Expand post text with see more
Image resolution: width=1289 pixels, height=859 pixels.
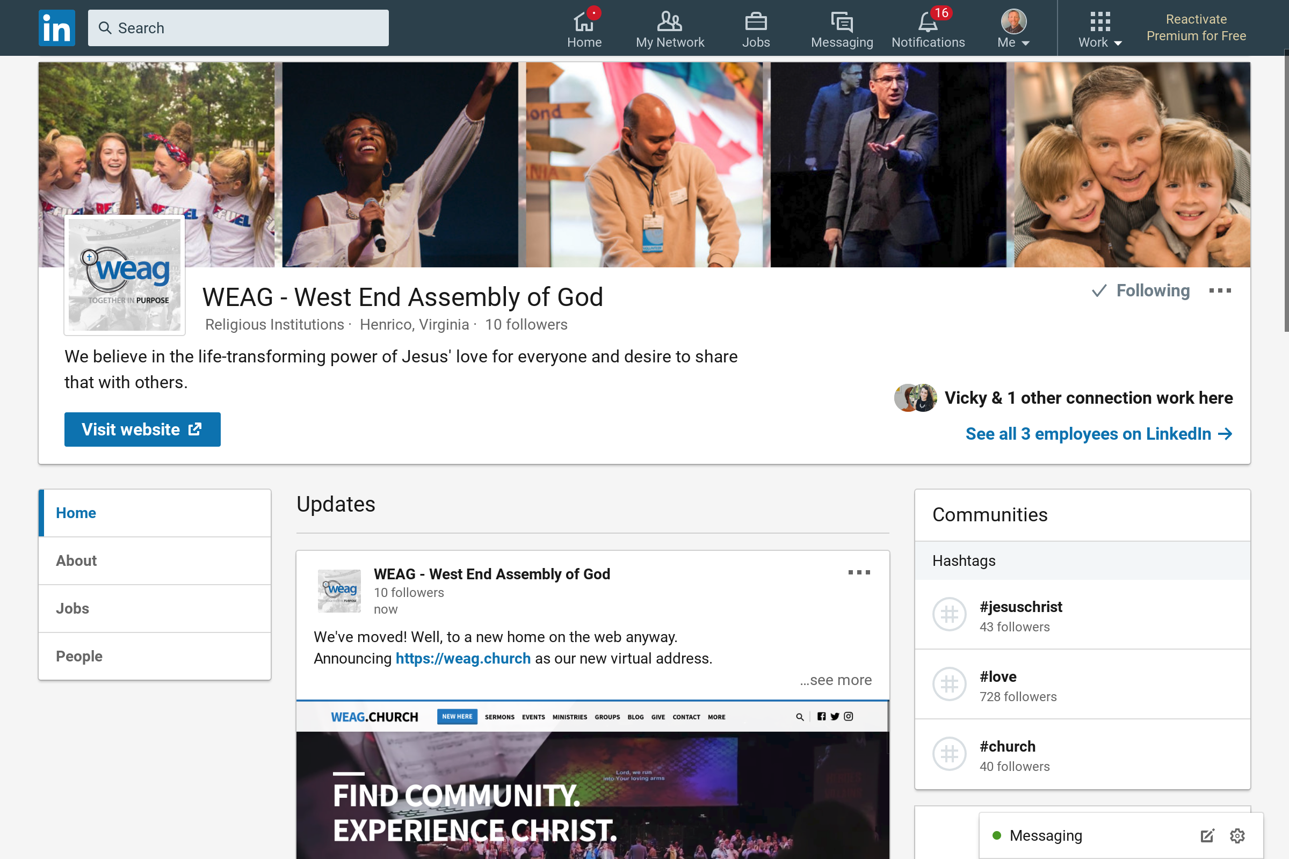836,680
